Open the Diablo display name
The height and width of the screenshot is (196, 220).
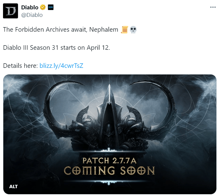[x=30, y=8]
